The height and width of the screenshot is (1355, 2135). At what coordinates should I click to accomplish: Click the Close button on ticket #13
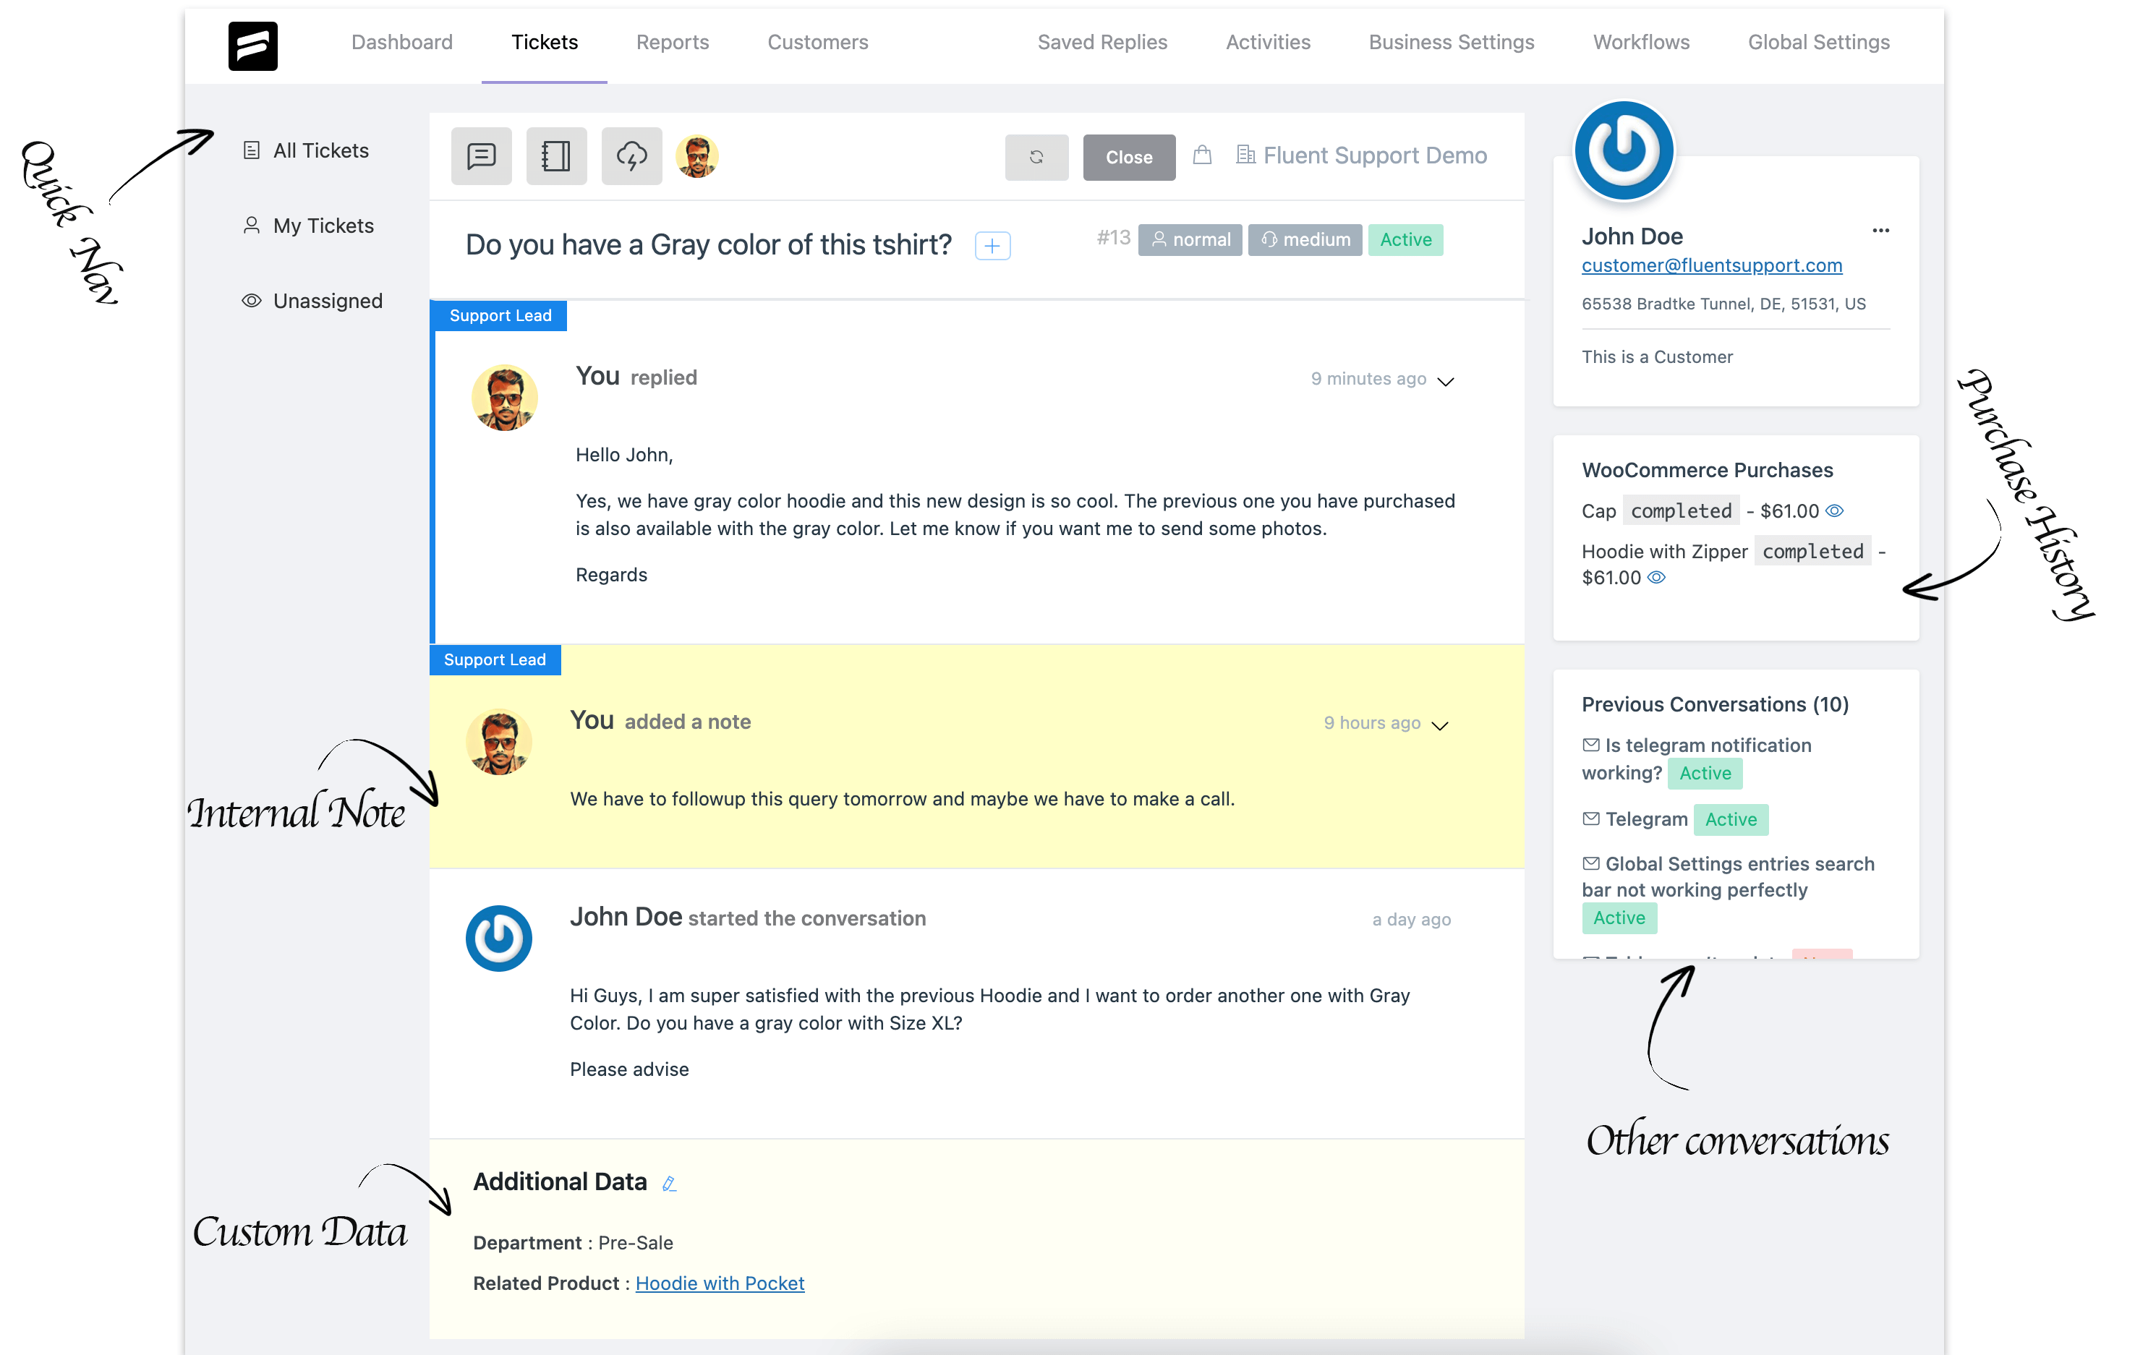[x=1130, y=155]
